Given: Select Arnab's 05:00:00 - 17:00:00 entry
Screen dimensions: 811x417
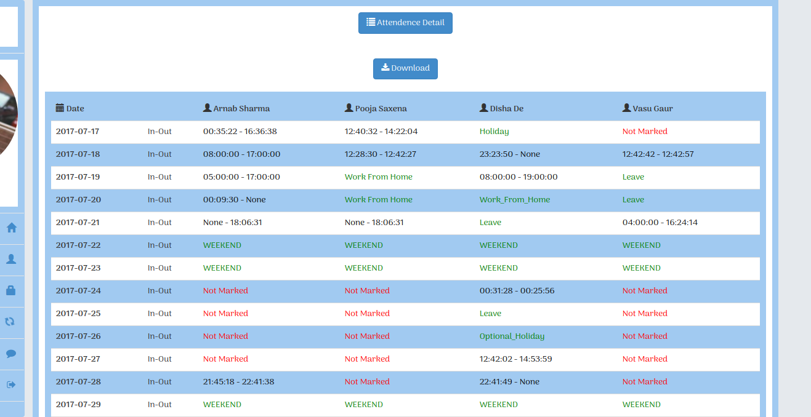Looking at the screenshot, I should point(242,177).
